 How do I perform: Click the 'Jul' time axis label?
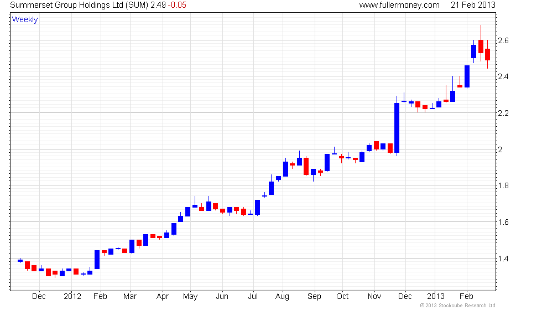[253, 297]
